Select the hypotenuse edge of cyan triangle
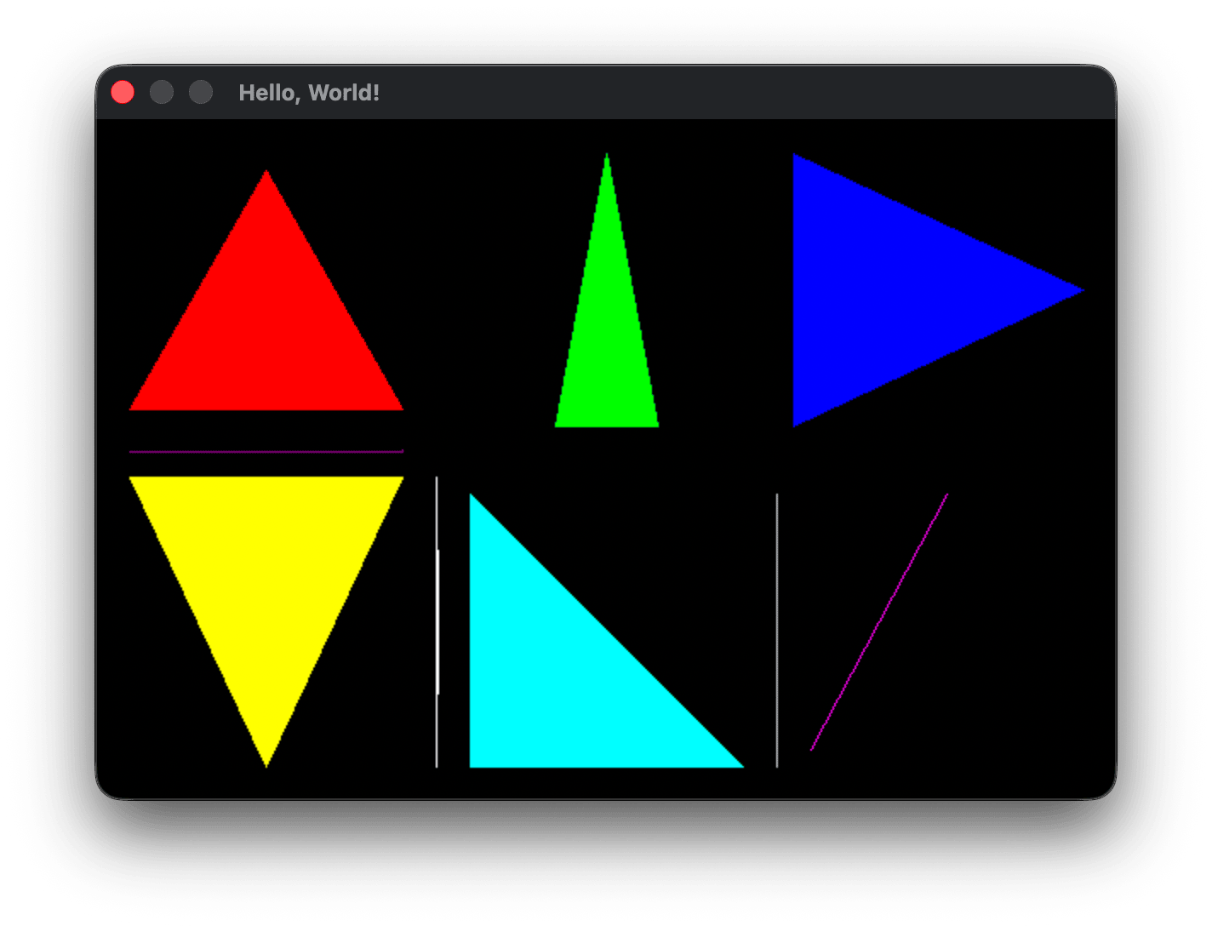Image resolution: width=1212 pixels, height=926 pixels. [x=604, y=630]
